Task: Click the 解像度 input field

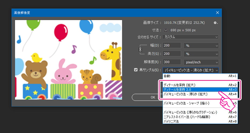Action: (x=172, y=62)
